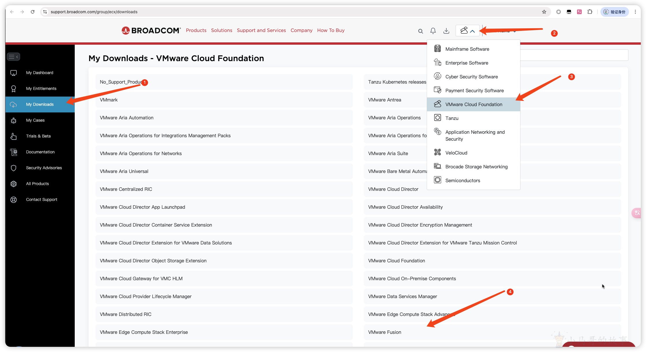
Task: Open VMware Fusion product row
Action: pyautogui.click(x=492, y=332)
